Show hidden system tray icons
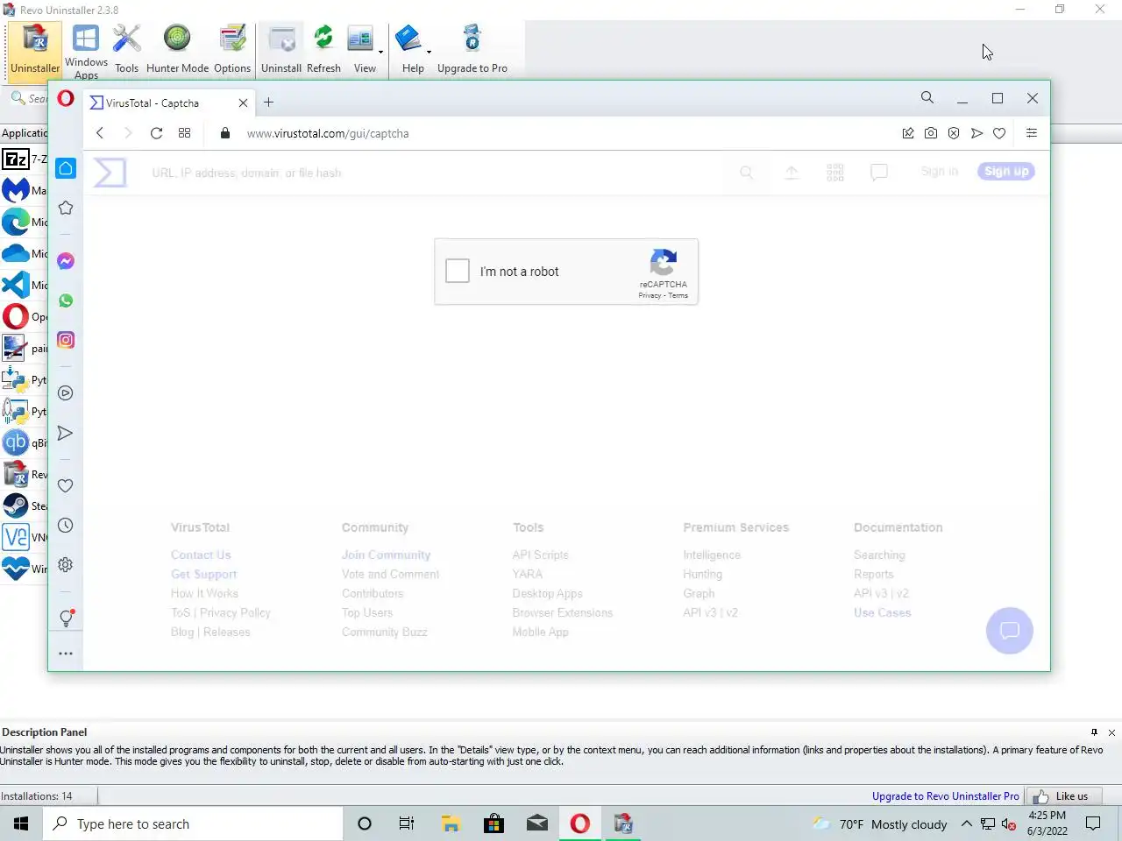The image size is (1122, 841). click(966, 823)
